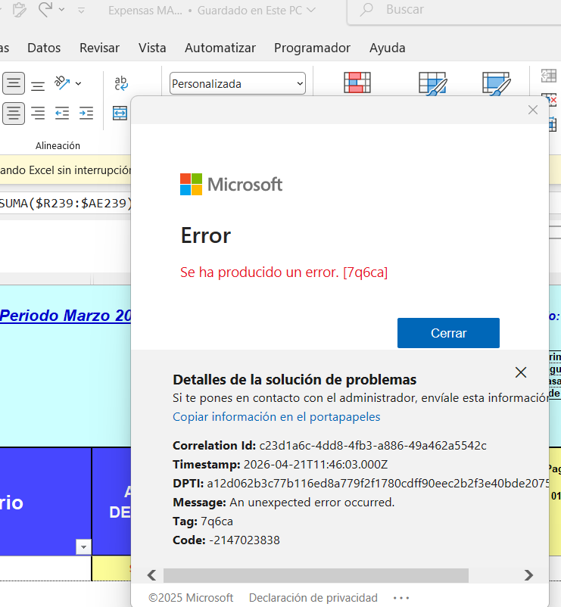Click the Expensas MA... file name in title bar
This screenshot has height=607, width=561.
[145, 11]
